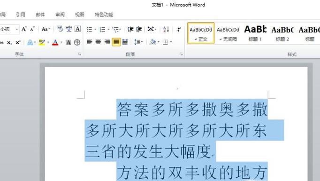Apply the 标题 2 style
Image resolution: width=320 pixels, height=181 pixels.
tap(282, 33)
